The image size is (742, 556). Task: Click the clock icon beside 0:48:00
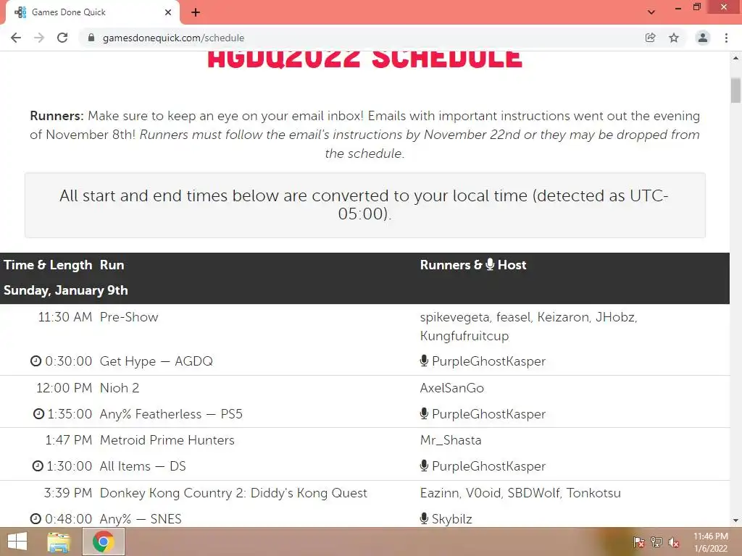click(36, 519)
